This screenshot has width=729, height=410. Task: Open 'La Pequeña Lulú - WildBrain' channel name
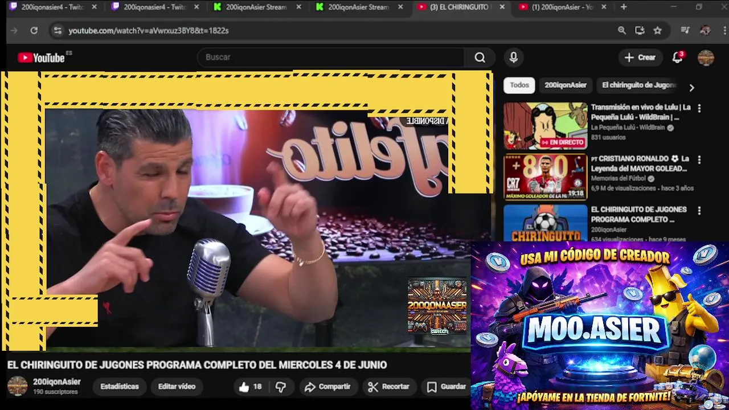click(x=628, y=128)
